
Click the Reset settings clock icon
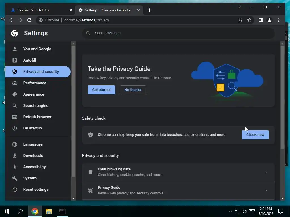pos(15,189)
